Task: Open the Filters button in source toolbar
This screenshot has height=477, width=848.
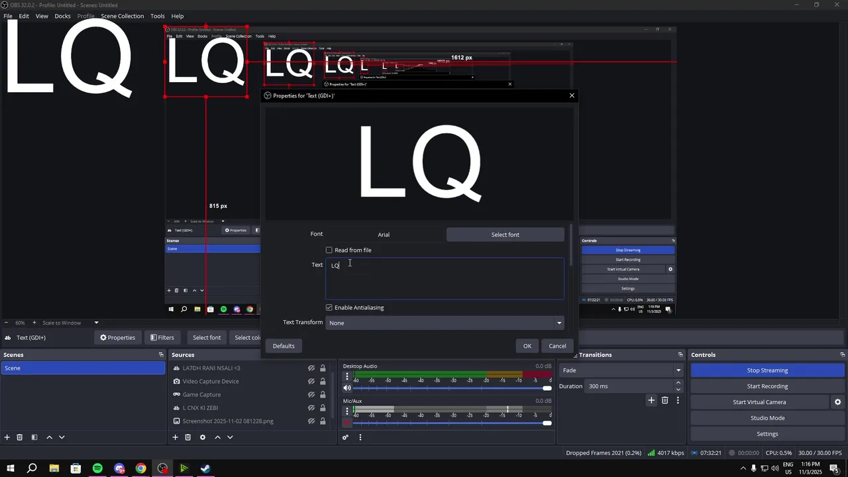Action: pyautogui.click(x=162, y=337)
